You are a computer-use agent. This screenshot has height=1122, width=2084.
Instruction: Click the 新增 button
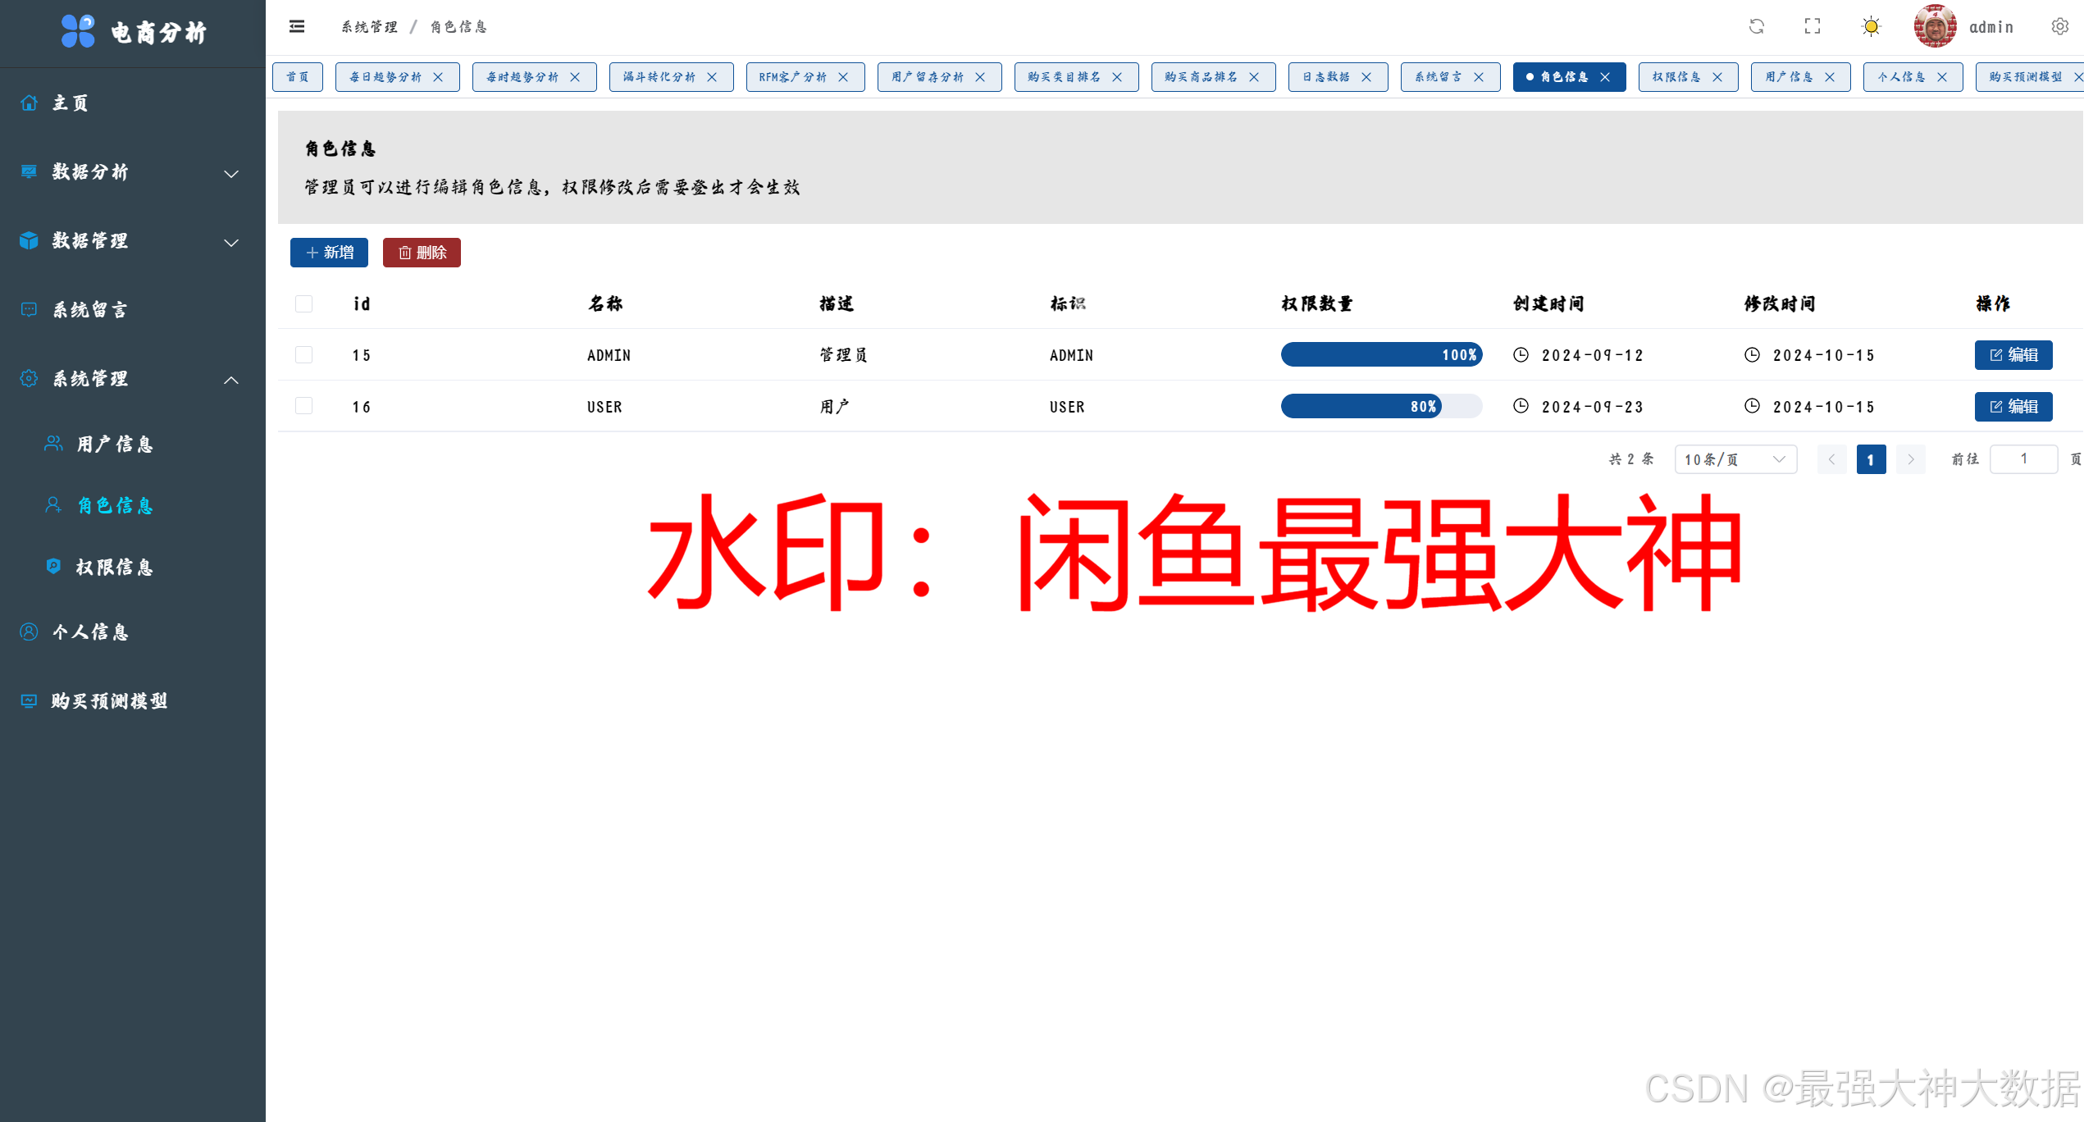pyautogui.click(x=329, y=252)
